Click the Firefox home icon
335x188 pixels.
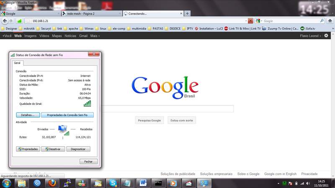(330, 21)
